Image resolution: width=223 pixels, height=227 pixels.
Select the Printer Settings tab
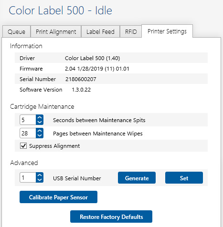167,31
